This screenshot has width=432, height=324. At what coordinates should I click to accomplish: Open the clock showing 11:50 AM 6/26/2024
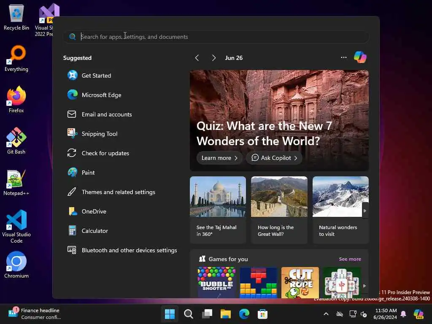coord(385,314)
